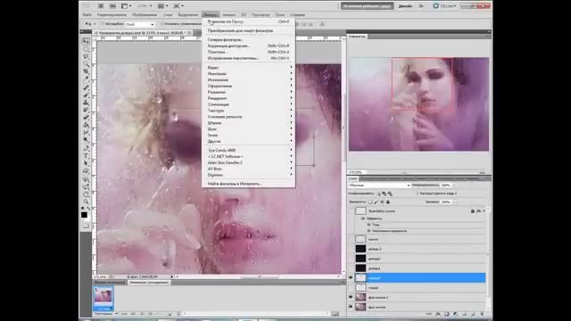Click the foreground color swatch
The width and height of the screenshot is (571, 321).
pos(84,214)
